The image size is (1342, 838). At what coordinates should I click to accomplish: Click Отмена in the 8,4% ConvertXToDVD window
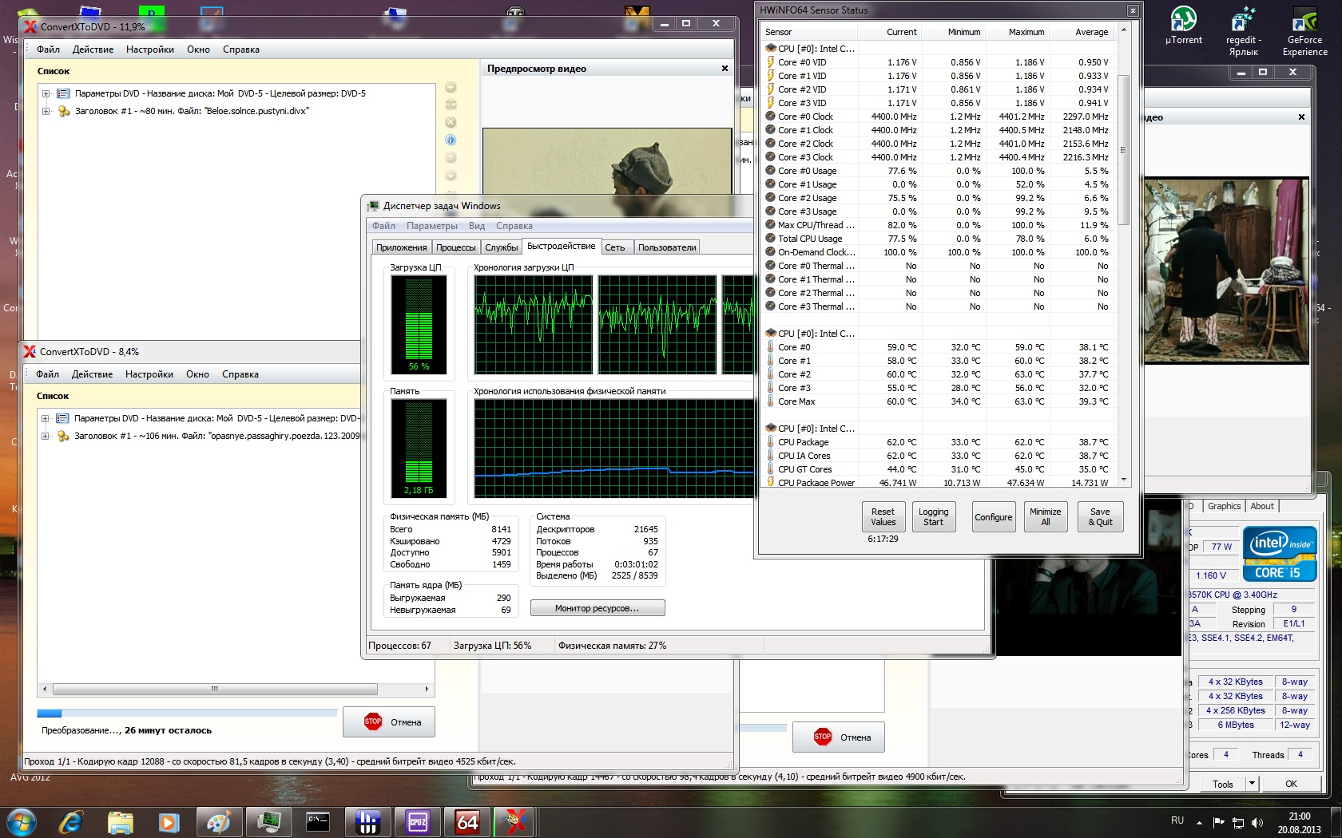pos(389,721)
